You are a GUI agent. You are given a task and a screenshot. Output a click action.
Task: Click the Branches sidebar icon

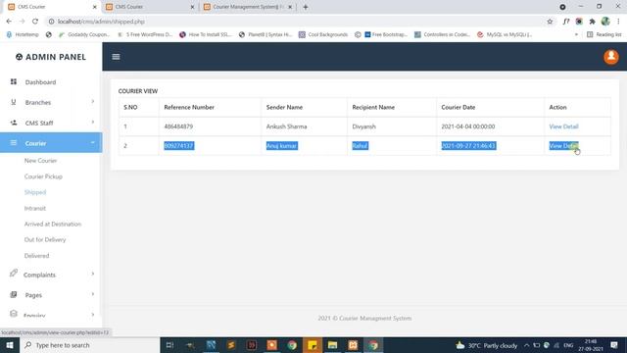[14, 102]
